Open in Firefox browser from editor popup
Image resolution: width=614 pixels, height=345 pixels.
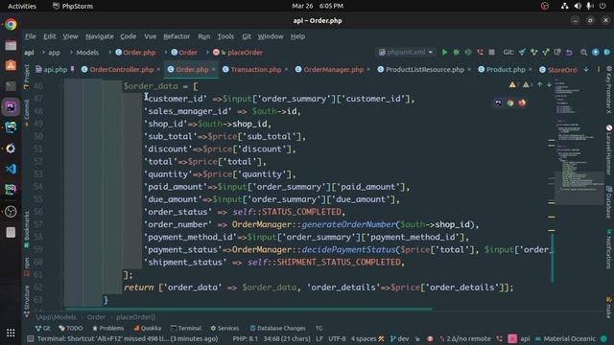522,103
